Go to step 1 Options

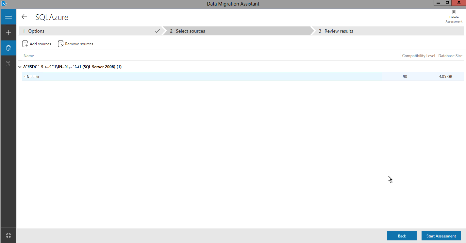(91, 31)
